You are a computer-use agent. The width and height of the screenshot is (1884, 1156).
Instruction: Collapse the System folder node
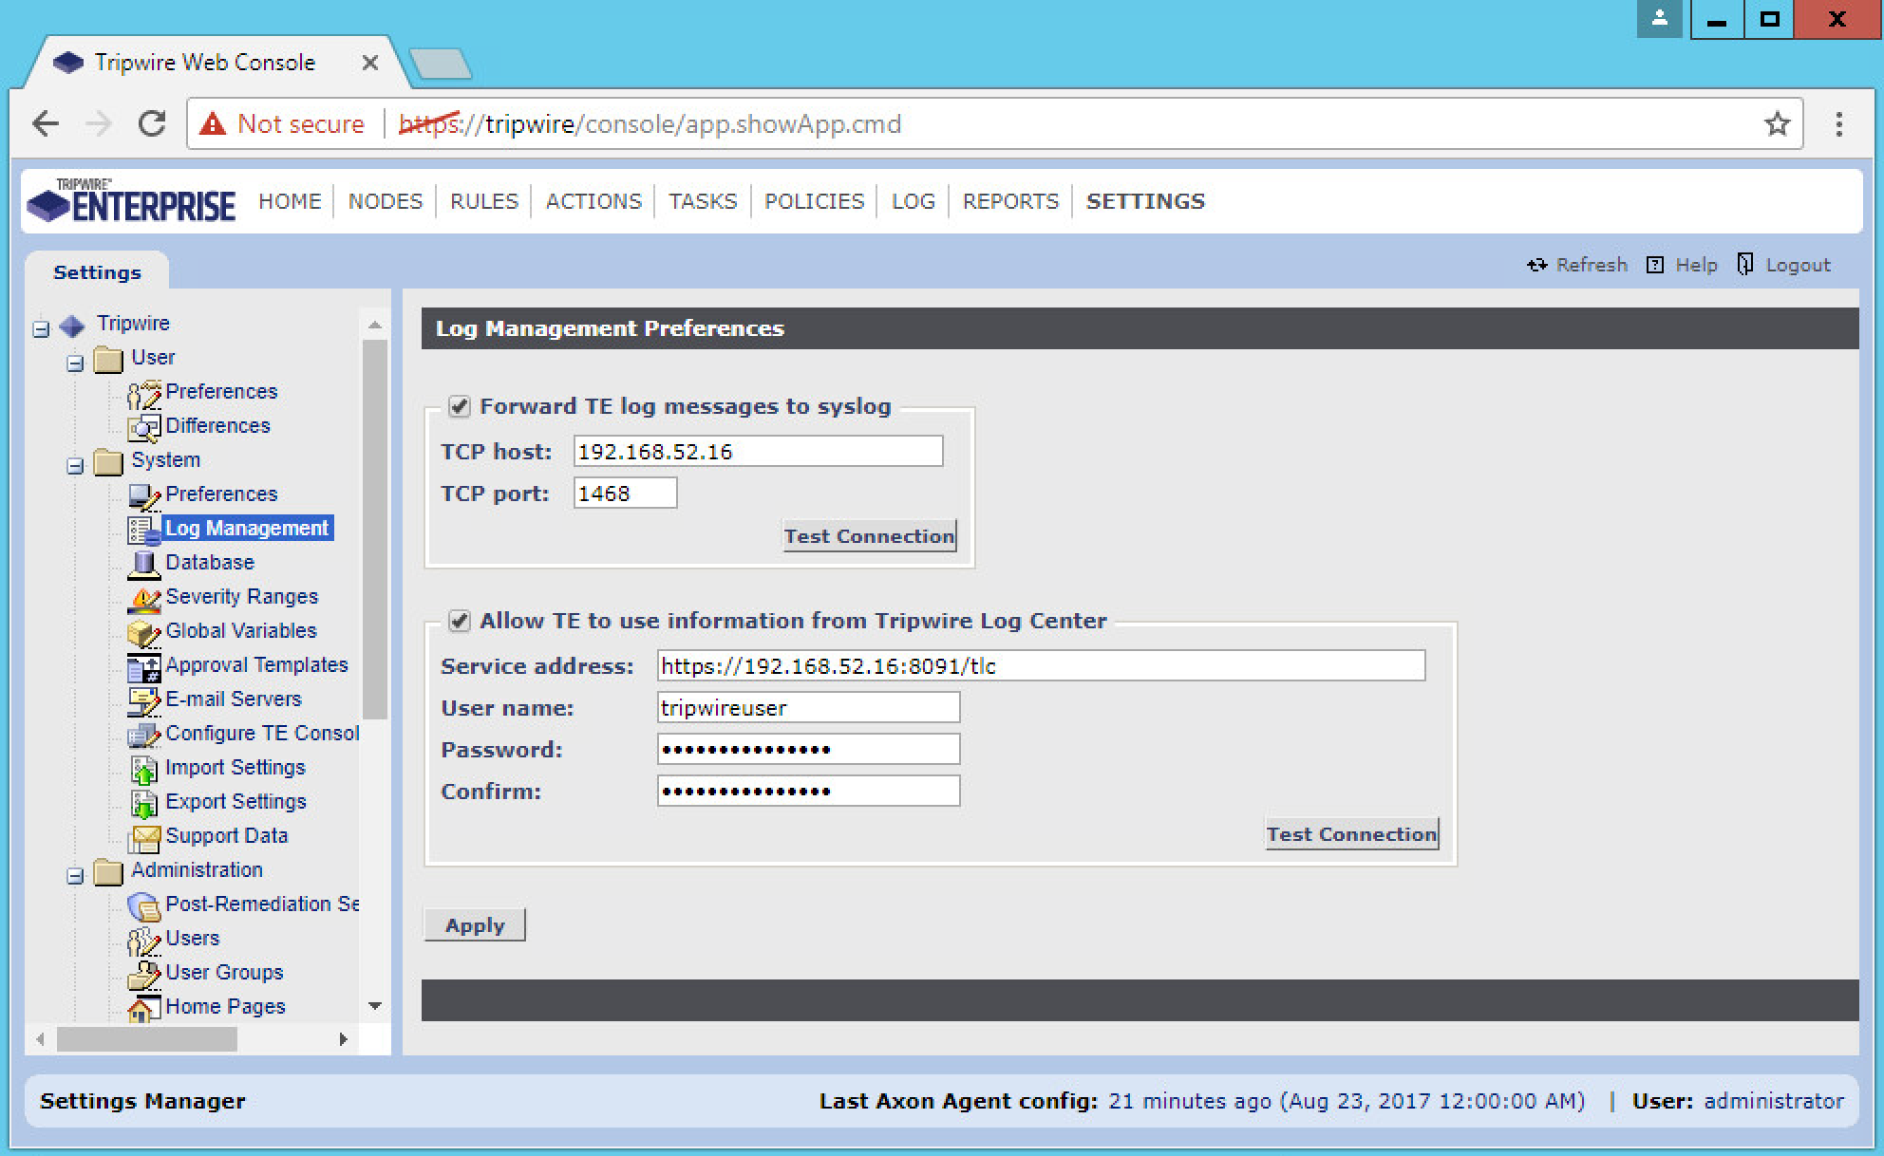[x=75, y=466]
